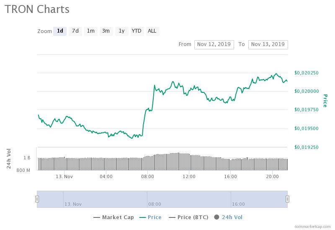Choose the 1m zoom option
Viewport: 335px width, 230px height.
point(90,31)
